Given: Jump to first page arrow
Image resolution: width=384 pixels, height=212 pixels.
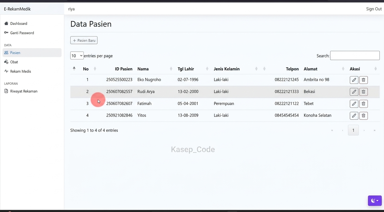Looking at the screenshot, I should coord(332,130).
